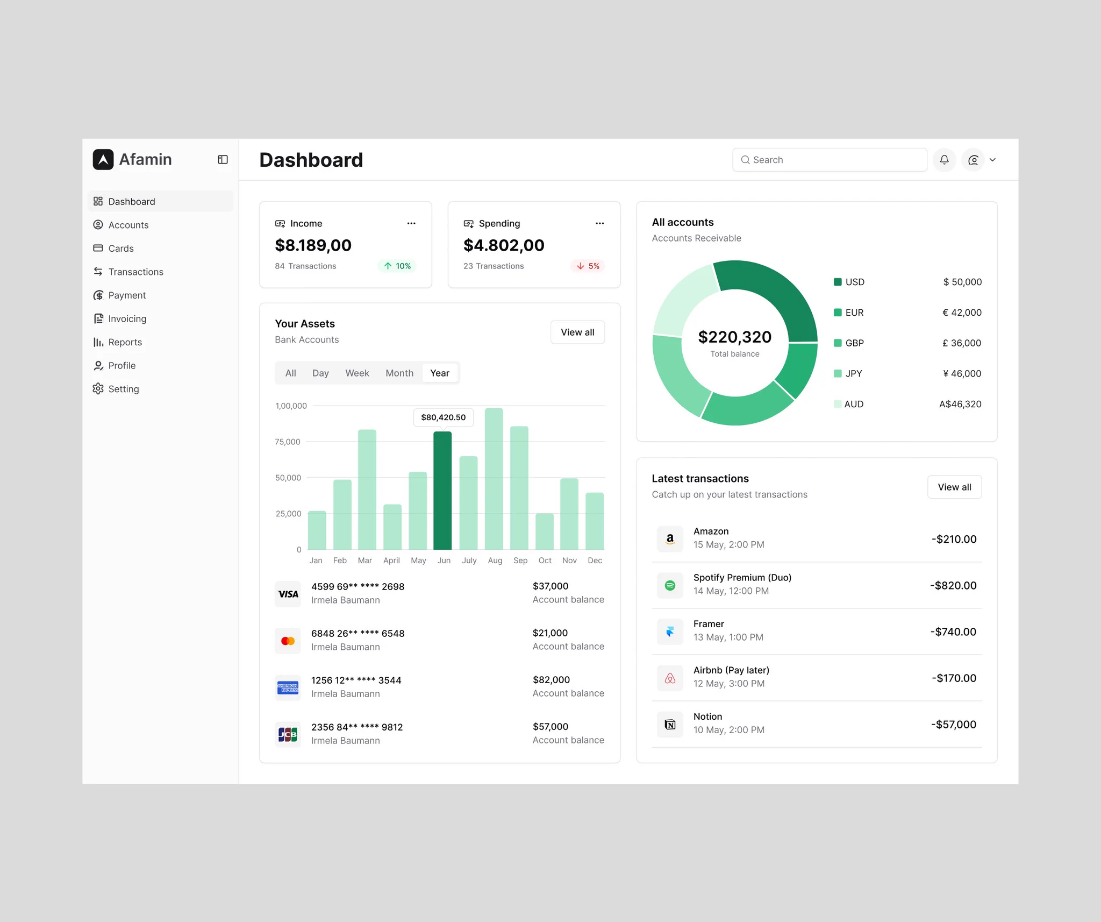Click the 10% income growth badge
The height and width of the screenshot is (922, 1101).
coord(397,266)
